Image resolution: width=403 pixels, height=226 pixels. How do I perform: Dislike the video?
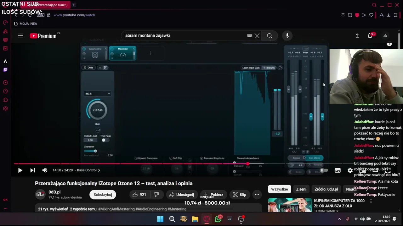pyautogui.click(x=156, y=195)
